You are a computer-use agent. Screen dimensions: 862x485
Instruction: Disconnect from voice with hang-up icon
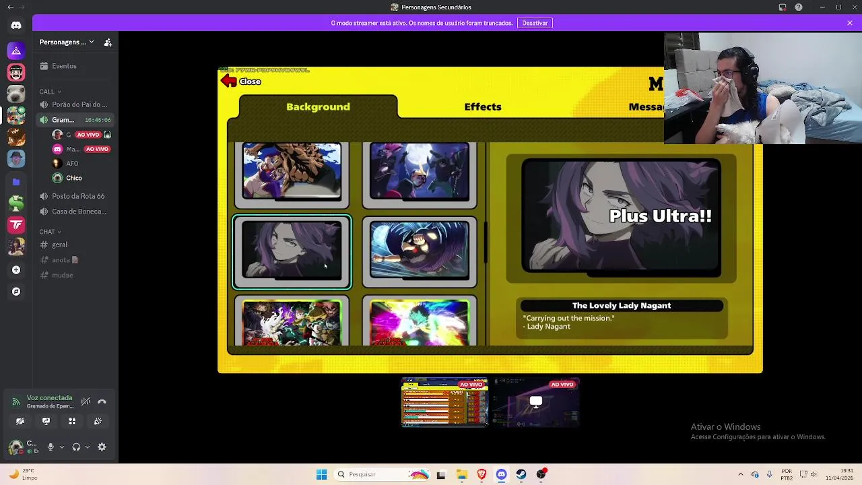(x=102, y=401)
